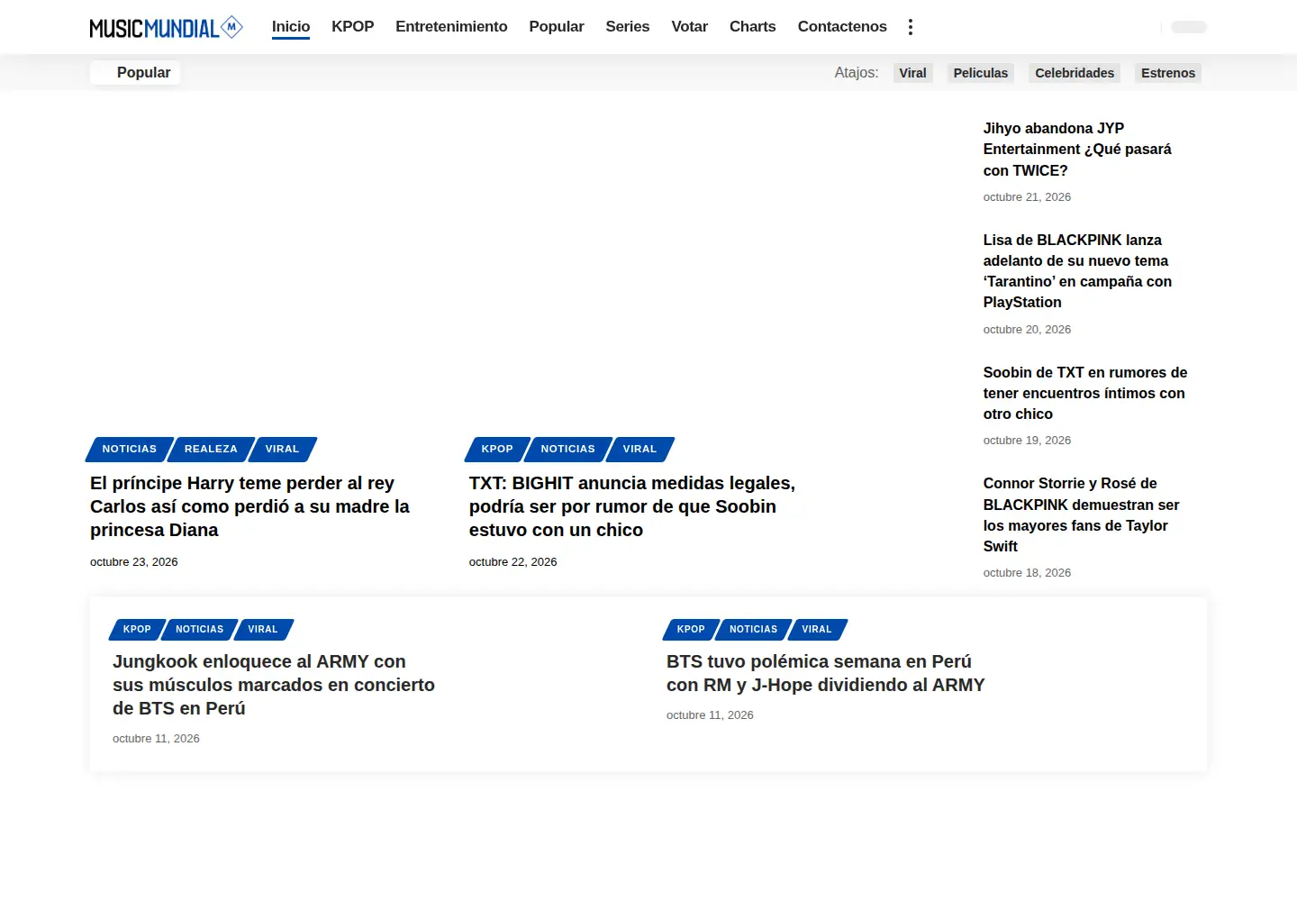Open the Entretenimiento menu
Screen dimensions: 1297x901
(451, 27)
